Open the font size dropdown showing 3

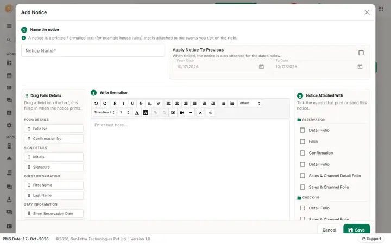(124, 113)
